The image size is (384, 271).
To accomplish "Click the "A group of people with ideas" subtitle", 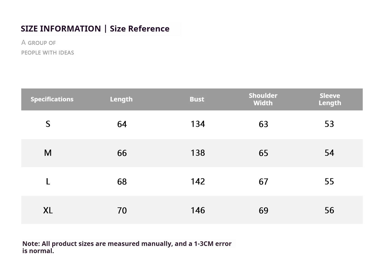I will click(47, 48).
